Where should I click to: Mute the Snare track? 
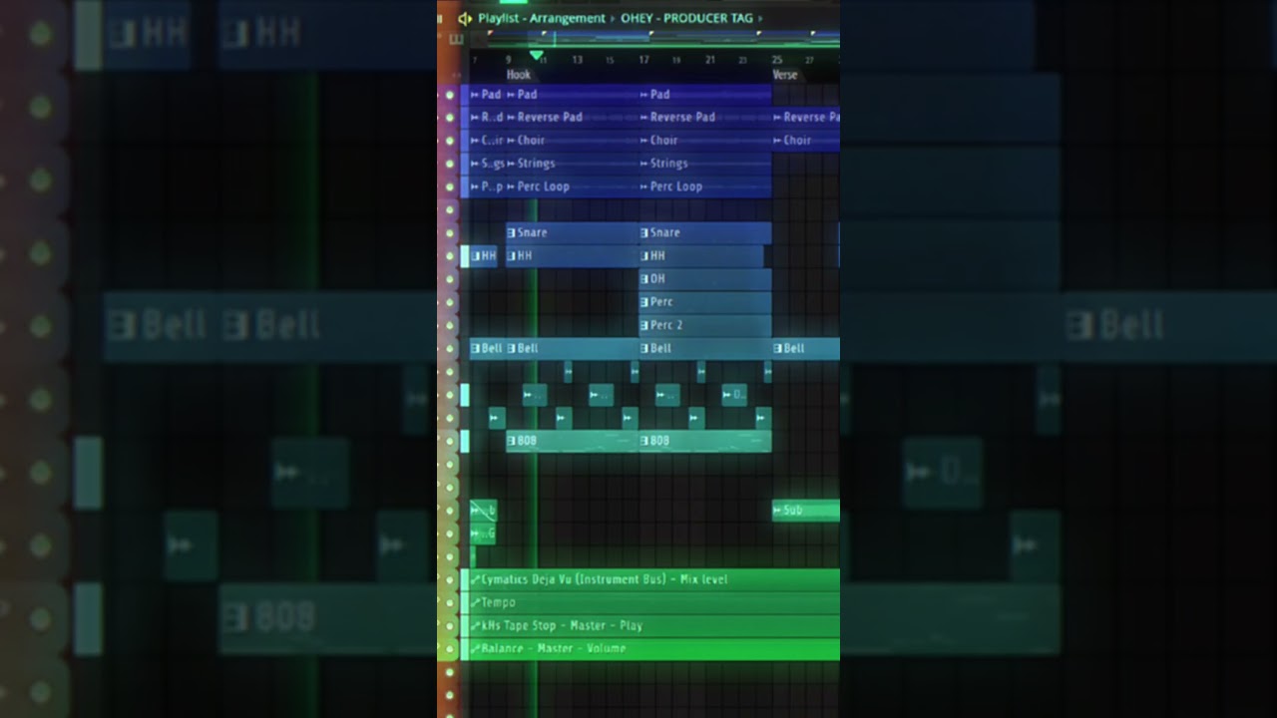coord(450,233)
